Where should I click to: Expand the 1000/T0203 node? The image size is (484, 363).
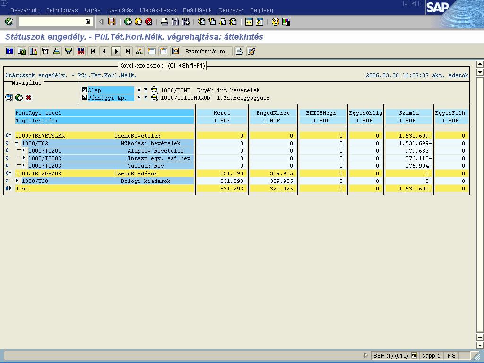pos(24,165)
